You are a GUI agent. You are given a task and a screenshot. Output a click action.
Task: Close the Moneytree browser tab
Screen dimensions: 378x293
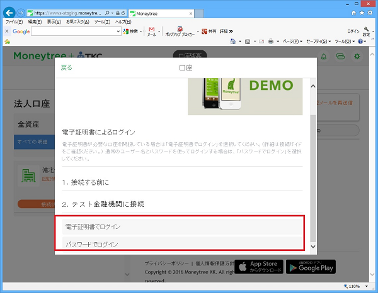[x=191, y=14]
